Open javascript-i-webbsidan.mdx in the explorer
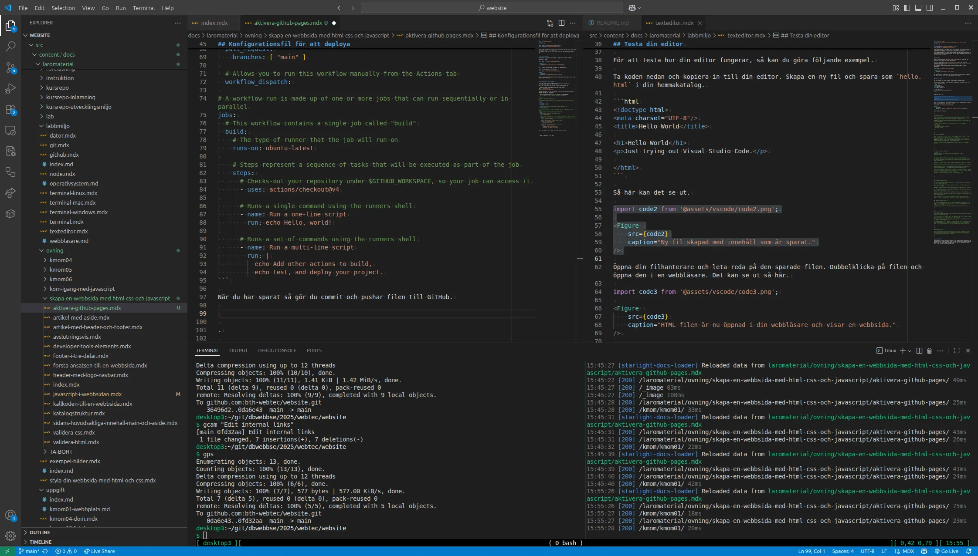 pos(87,394)
